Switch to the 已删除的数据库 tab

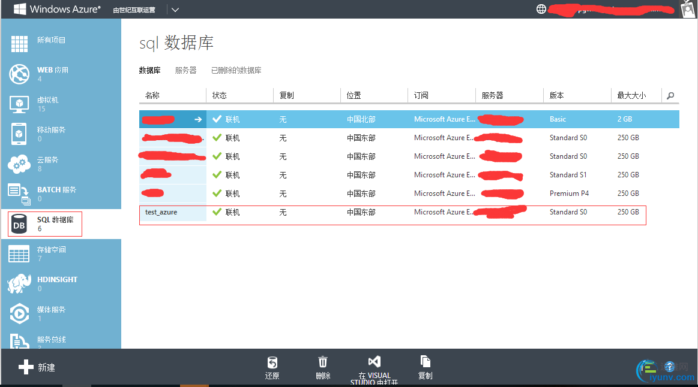(x=236, y=70)
